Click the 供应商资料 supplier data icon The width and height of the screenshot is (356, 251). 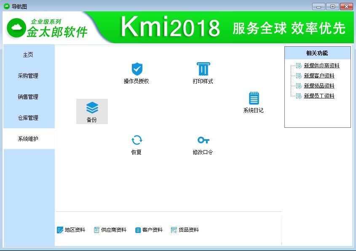[x=110, y=230]
